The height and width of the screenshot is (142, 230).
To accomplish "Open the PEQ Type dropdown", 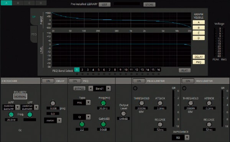I will pos(88,103).
